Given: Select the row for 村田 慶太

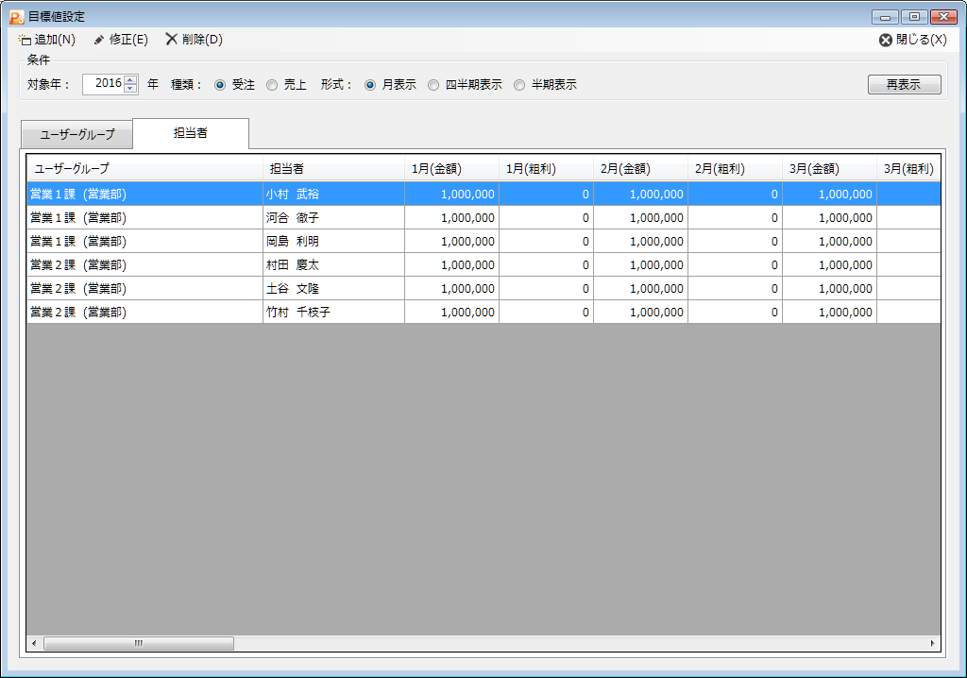Looking at the screenshot, I should click(483, 264).
